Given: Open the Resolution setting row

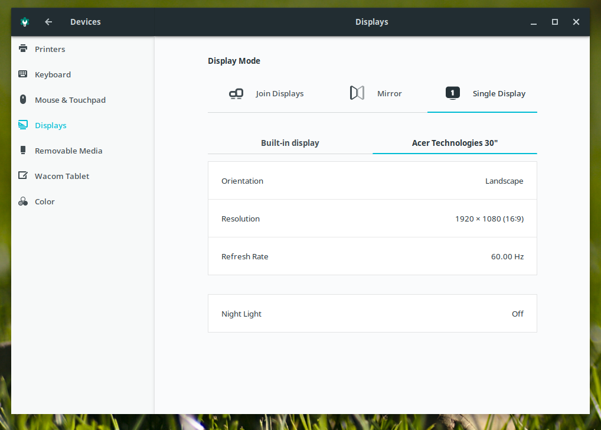Looking at the screenshot, I should point(372,219).
